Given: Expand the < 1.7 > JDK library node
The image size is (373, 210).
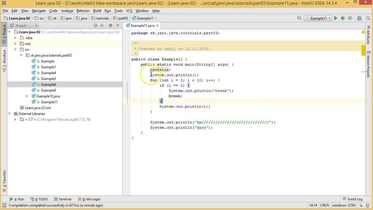Looking at the screenshot, I should [x=16, y=120].
